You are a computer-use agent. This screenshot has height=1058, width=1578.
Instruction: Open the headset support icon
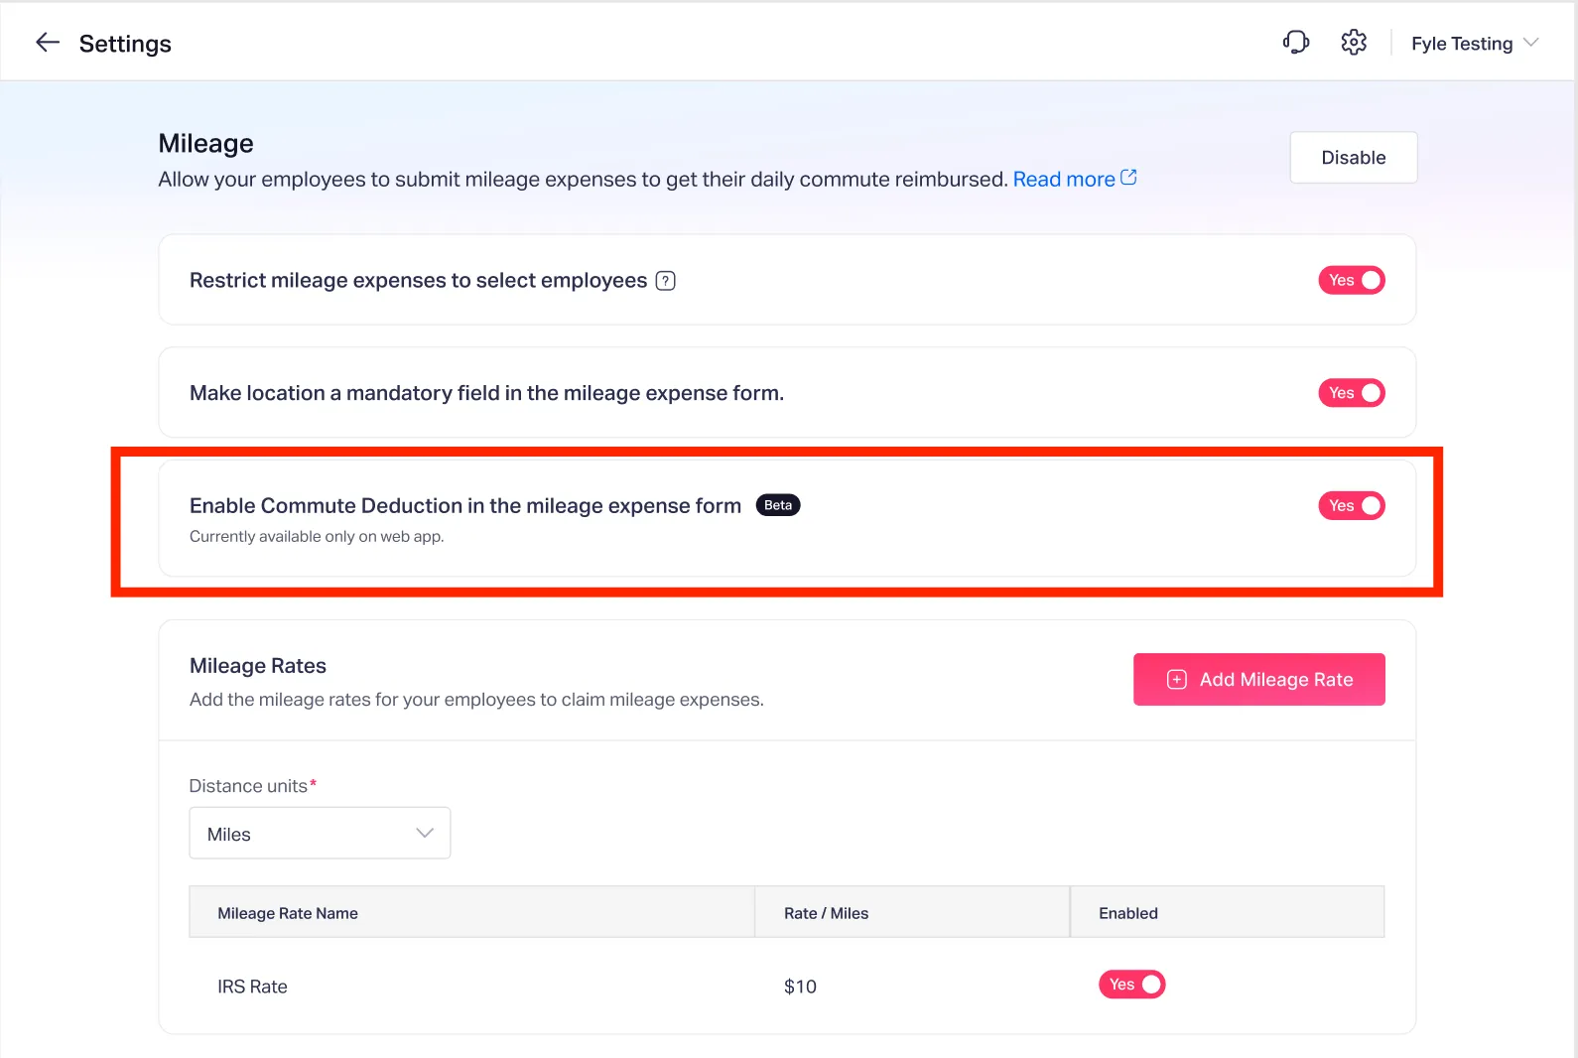[x=1295, y=43]
